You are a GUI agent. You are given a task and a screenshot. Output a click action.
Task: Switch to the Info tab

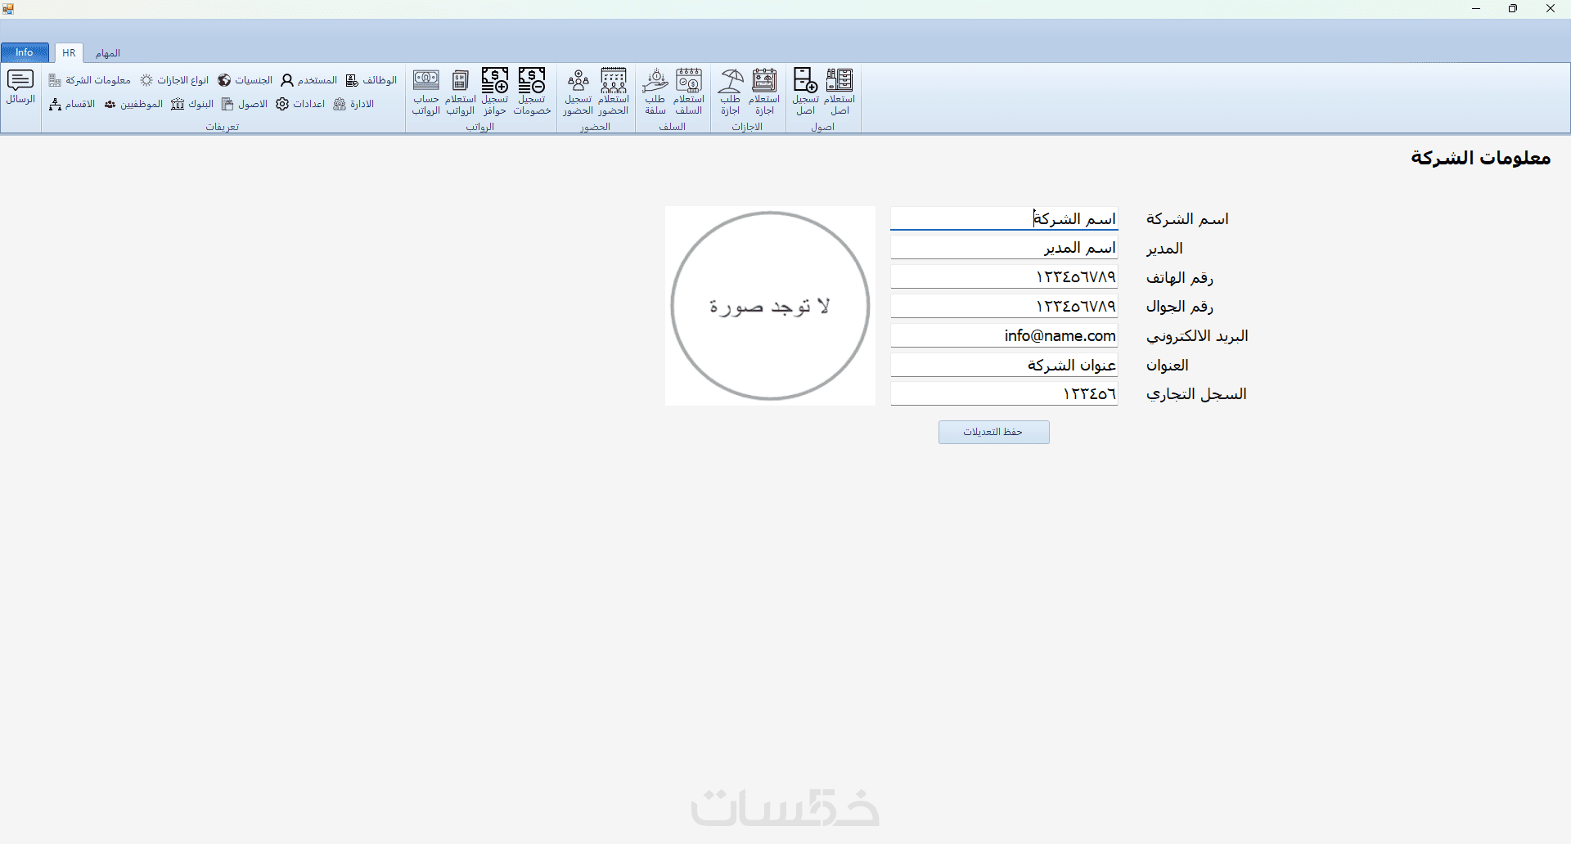tap(25, 52)
